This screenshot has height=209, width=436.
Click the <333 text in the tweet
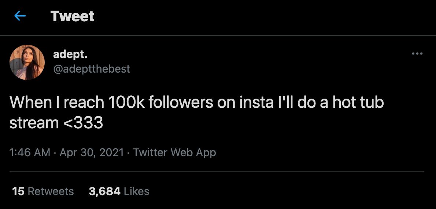coord(83,122)
